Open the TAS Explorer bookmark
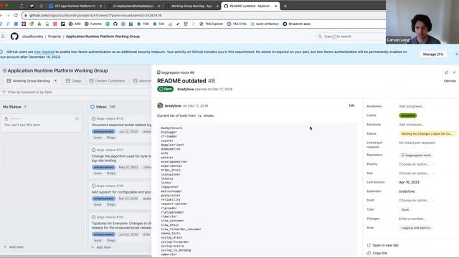 tap(211, 24)
